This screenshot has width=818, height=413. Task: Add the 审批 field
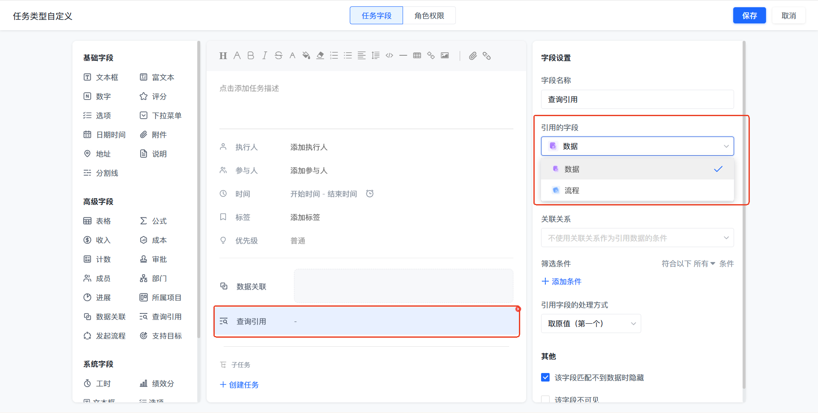pos(153,259)
